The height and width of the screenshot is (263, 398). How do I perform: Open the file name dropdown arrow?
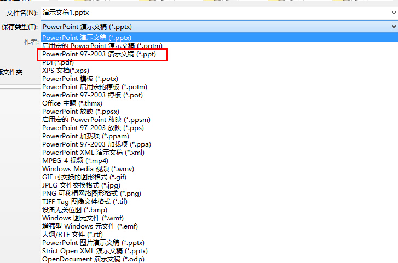coord(394,13)
